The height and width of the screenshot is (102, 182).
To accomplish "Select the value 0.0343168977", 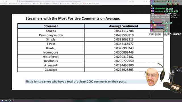I will tap(124, 44).
